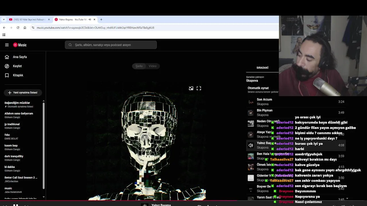Click the Boşver Be song thumbnail
Image resolution: width=367 pixels, height=206 pixels.
coord(251,189)
